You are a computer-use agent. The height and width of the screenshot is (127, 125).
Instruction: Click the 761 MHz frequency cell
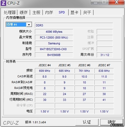pos(84,71)
